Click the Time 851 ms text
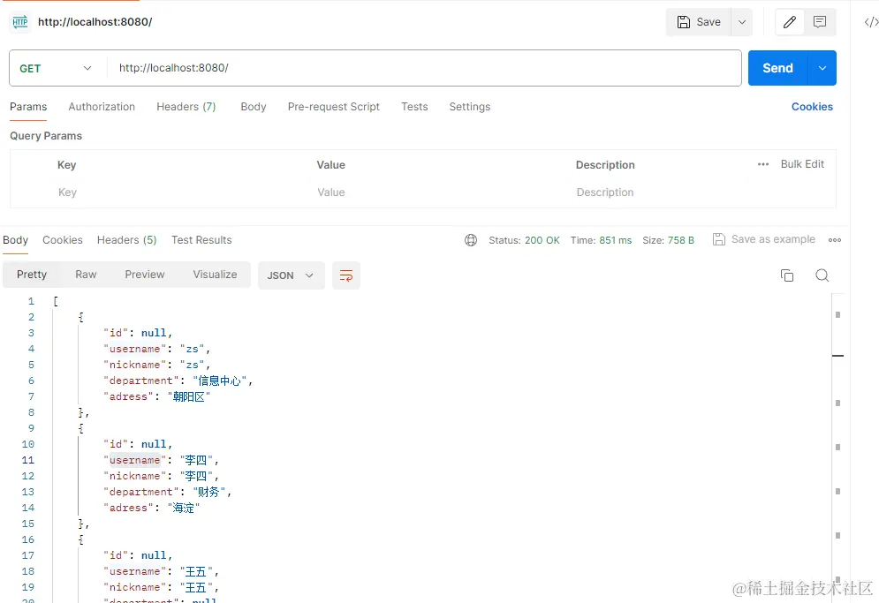This screenshot has width=879, height=603. pos(601,240)
